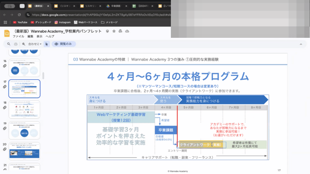Open the search menus magnifier

[9, 44]
